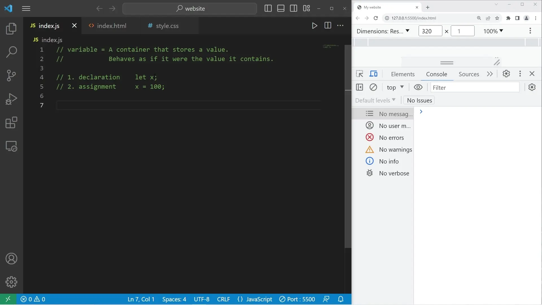Bookmark this page with the star

coord(497,18)
